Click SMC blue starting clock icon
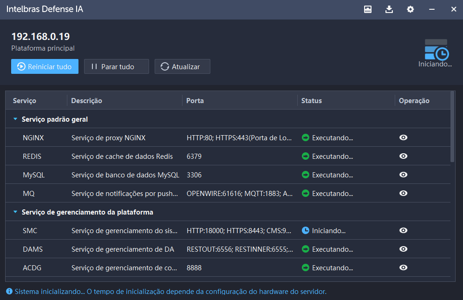 click(x=306, y=230)
